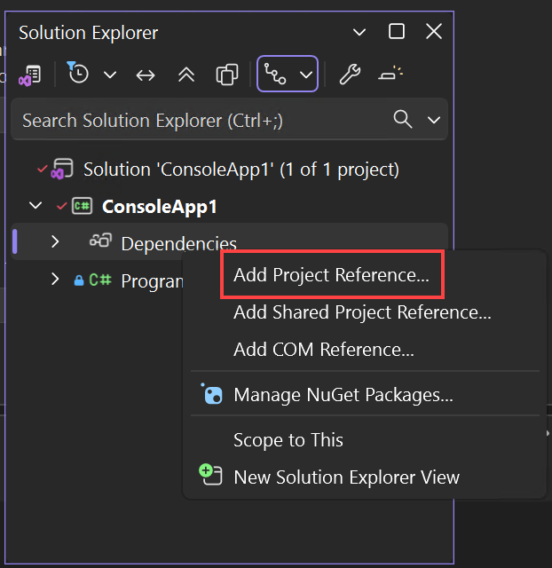The image size is (552, 568).
Task: Toggle the highlighted branch-graph view button
Action: (276, 75)
